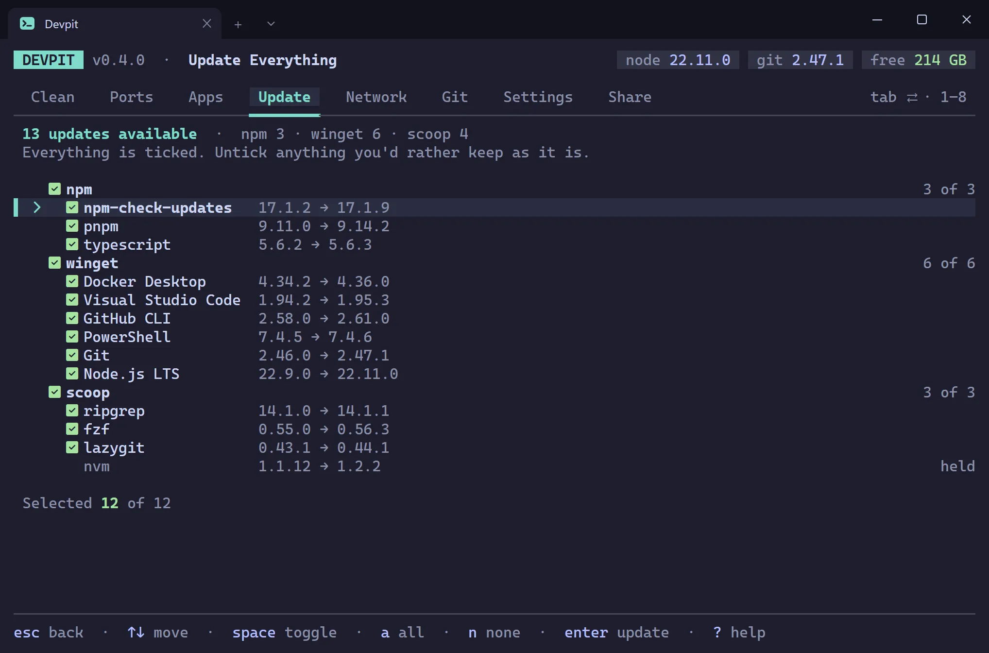Untick the Visual Studio Code checkbox
989x653 pixels.
(x=72, y=300)
